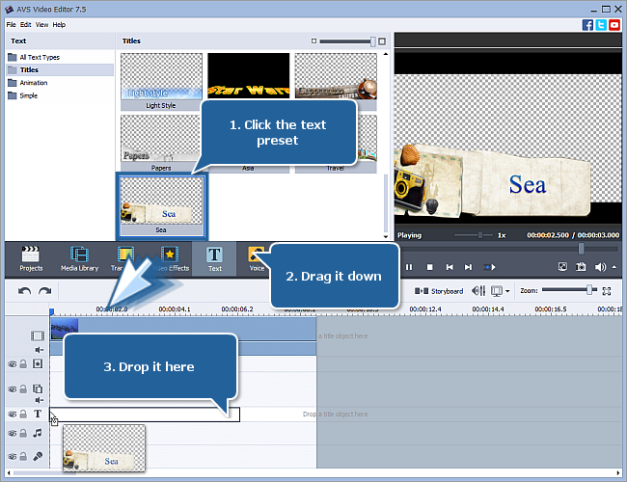The width and height of the screenshot is (627, 482).
Task: Click the music audio track icon
Action: point(38,433)
